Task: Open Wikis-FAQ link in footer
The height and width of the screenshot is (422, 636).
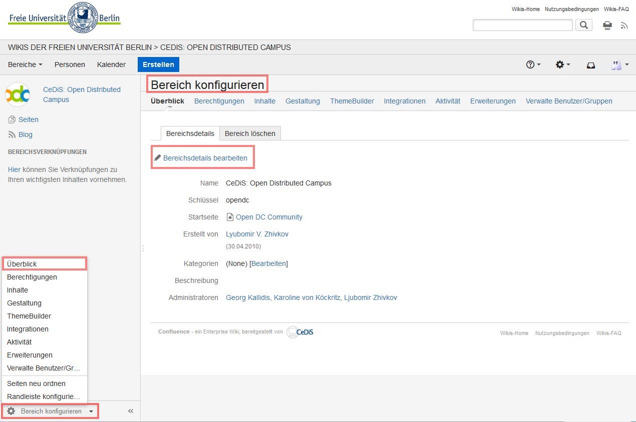Action: point(609,333)
